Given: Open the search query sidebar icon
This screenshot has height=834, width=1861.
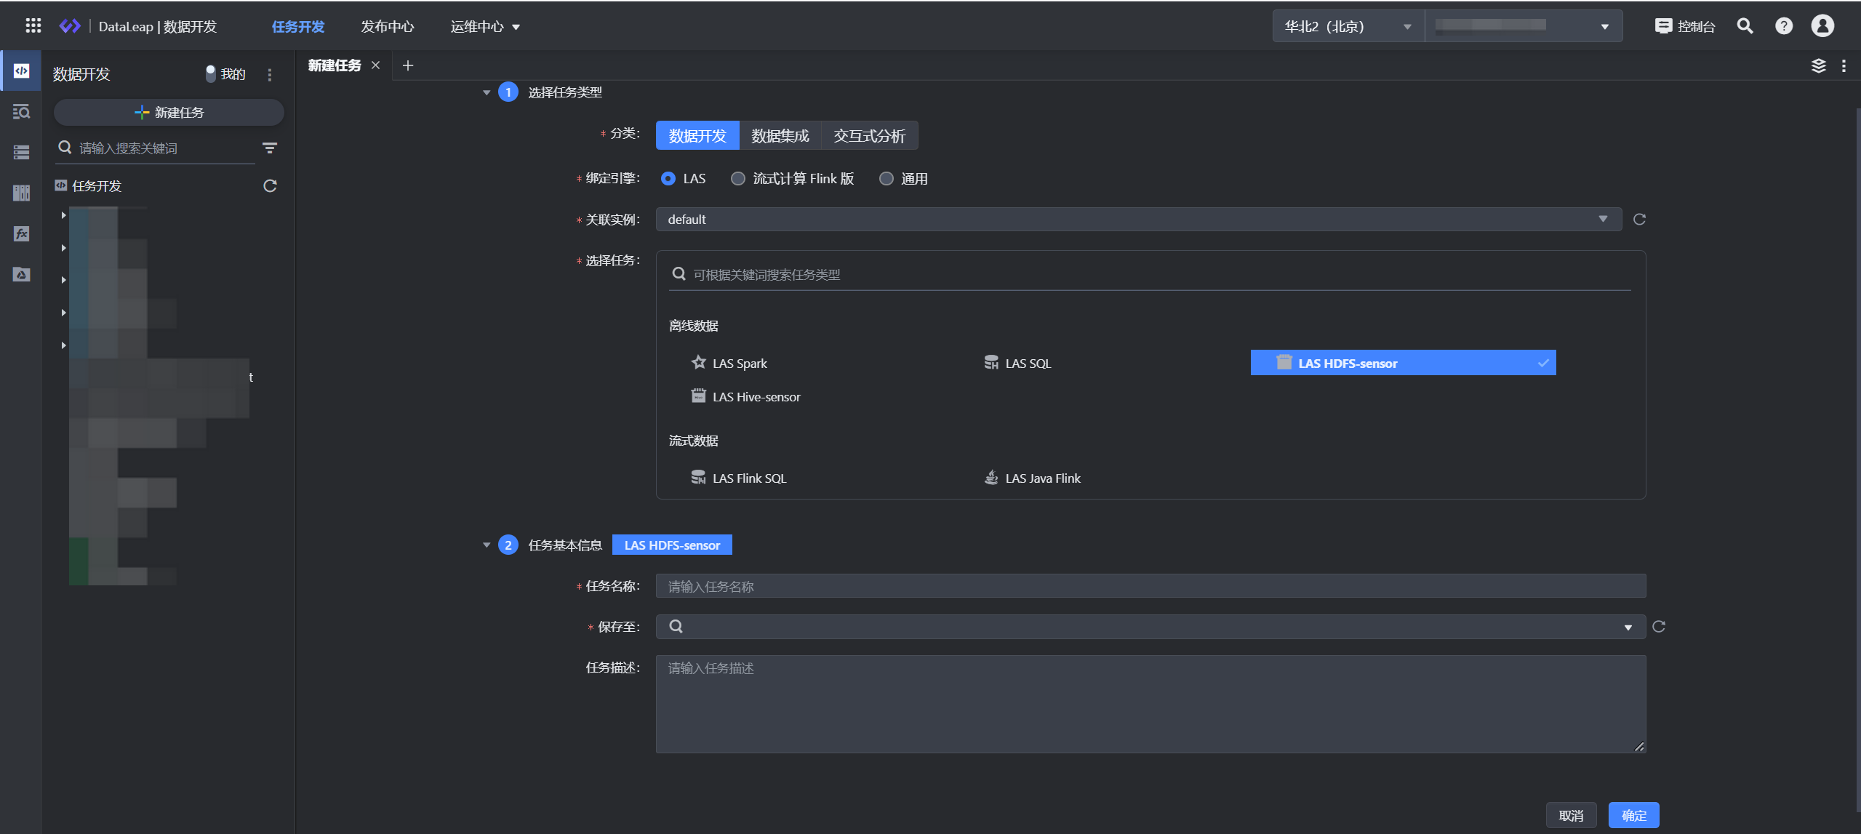Looking at the screenshot, I should (x=21, y=112).
